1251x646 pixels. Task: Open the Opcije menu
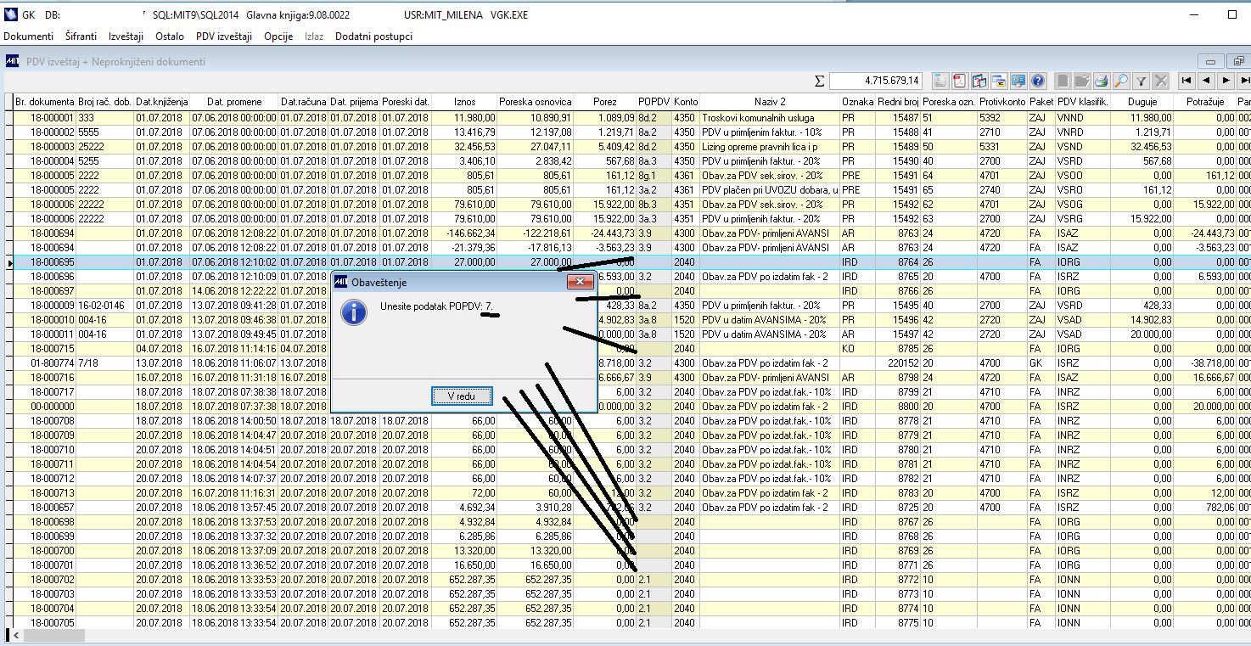point(278,37)
